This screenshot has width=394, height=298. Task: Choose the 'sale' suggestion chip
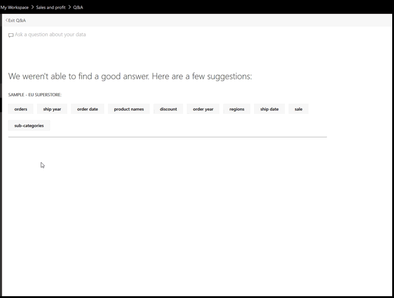pyautogui.click(x=298, y=109)
